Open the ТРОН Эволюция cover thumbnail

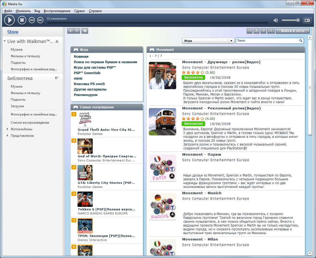[x=85, y=226]
